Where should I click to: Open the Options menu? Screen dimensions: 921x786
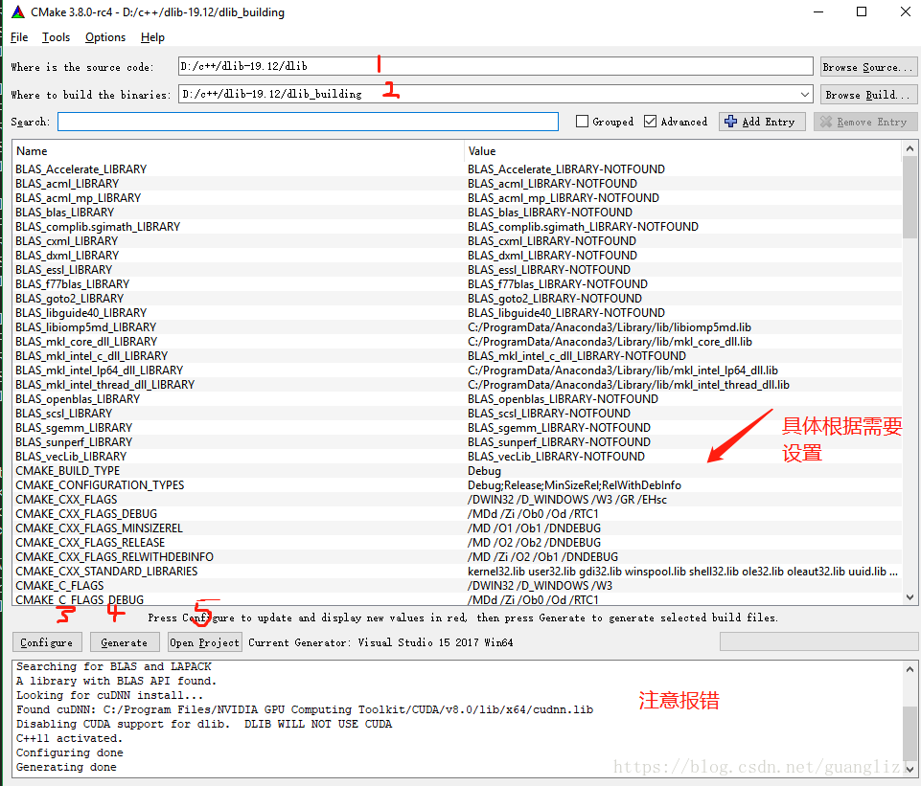(x=105, y=37)
